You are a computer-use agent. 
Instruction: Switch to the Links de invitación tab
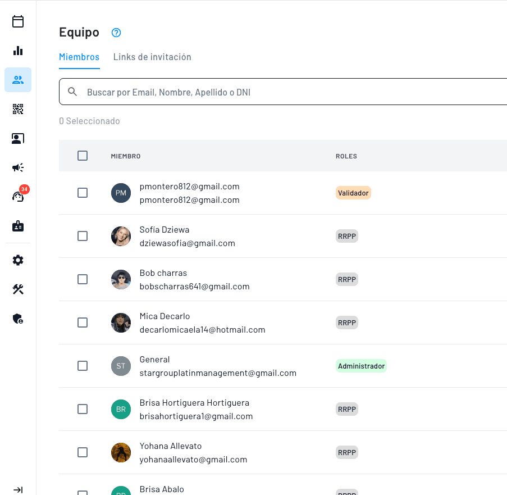coord(152,57)
